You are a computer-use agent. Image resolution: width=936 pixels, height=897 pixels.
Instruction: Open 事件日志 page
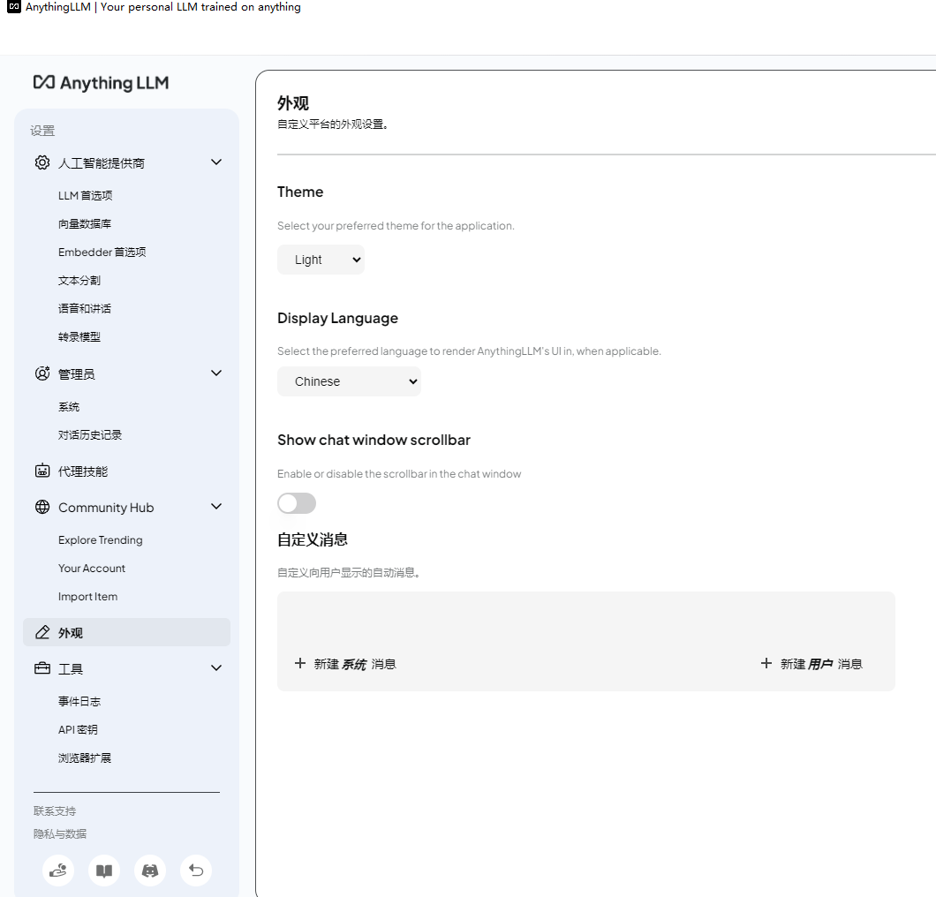(79, 701)
